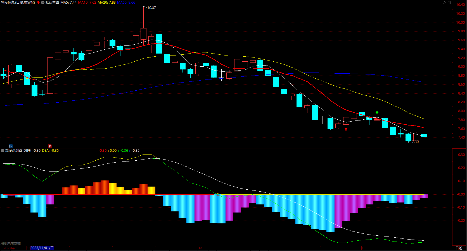Viewport: 467px width, 251px height.
Task: Click the green down arrow signal marker
Action: (377, 113)
